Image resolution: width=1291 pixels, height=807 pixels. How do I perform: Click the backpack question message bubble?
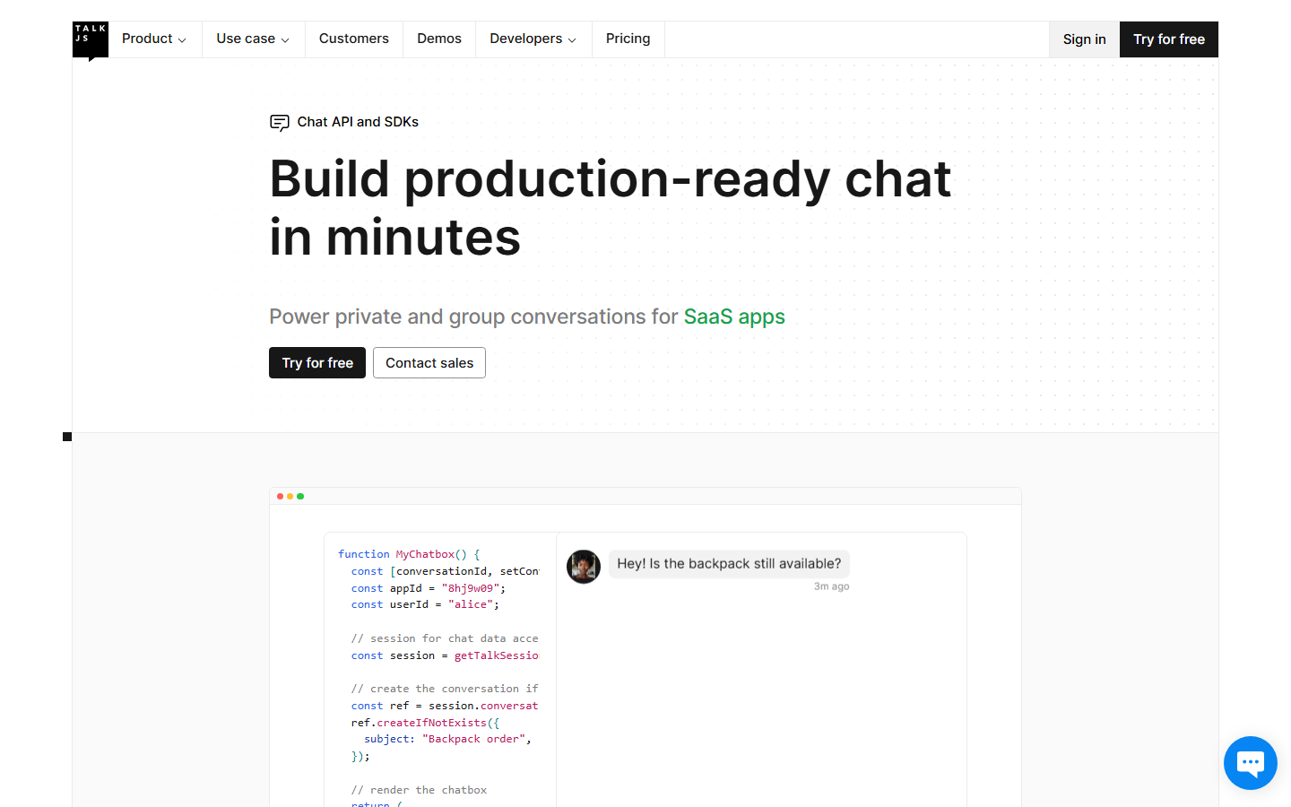pos(728,563)
